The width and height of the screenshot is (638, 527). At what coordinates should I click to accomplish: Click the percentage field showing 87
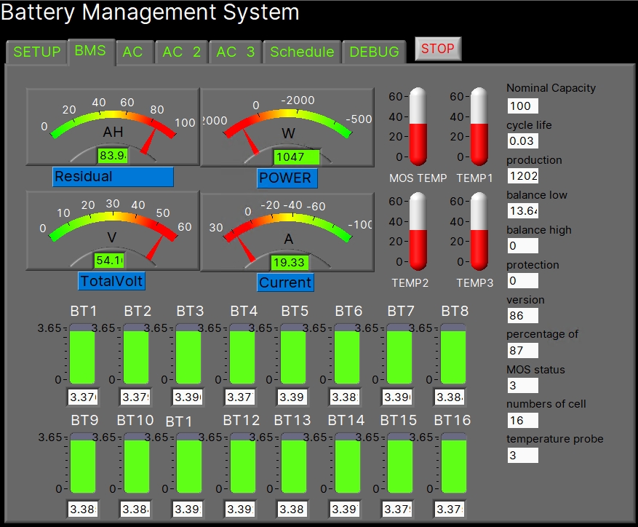[x=523, y=351]
